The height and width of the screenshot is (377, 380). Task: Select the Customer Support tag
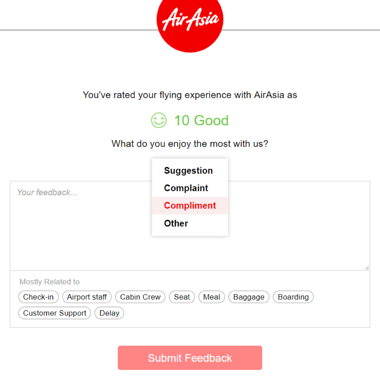pyautogui.click(x=55, y=313)
